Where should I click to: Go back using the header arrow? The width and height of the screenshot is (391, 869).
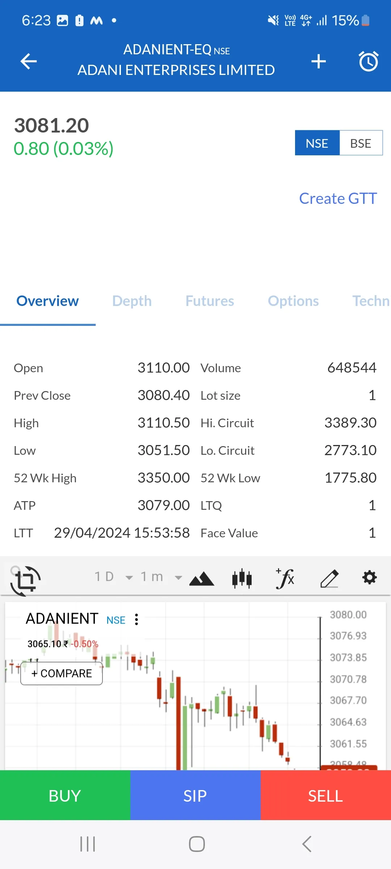(x=29, y=61)
